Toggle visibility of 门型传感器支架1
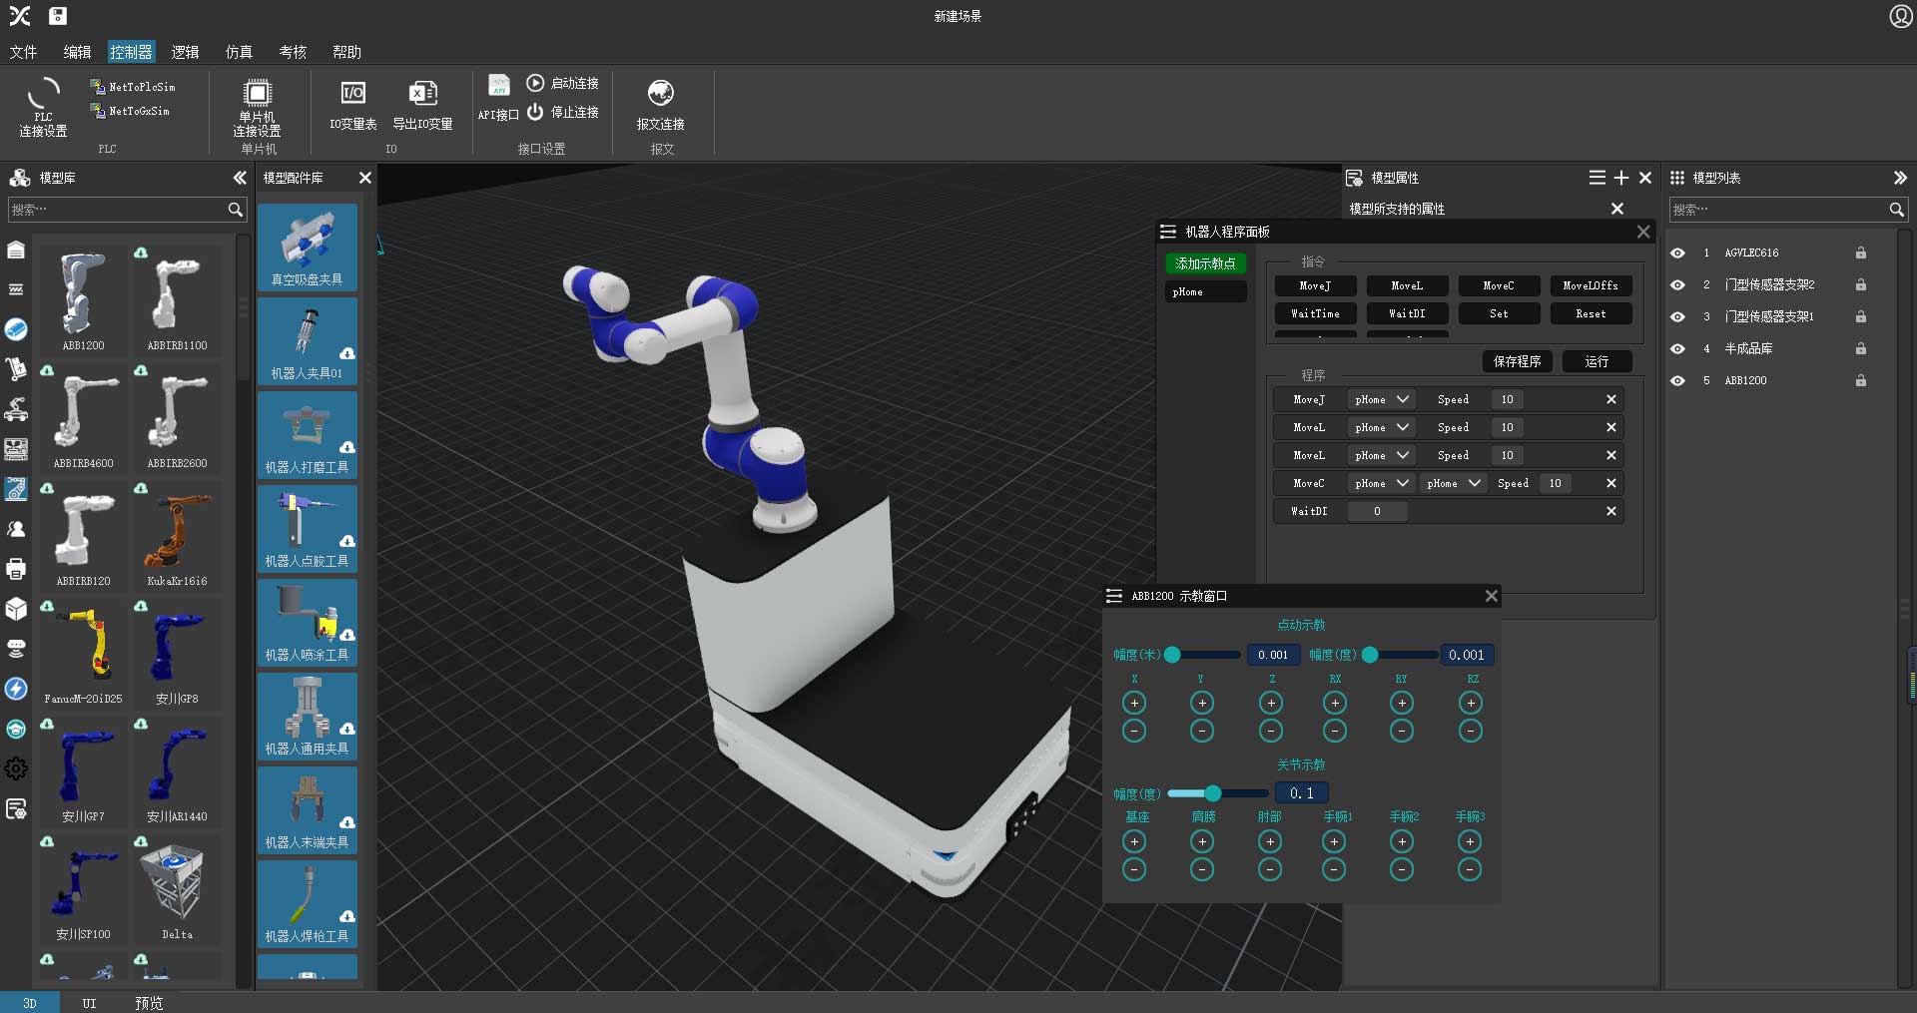This screenshot has width=1917, height=1013. click(1678, 317)
